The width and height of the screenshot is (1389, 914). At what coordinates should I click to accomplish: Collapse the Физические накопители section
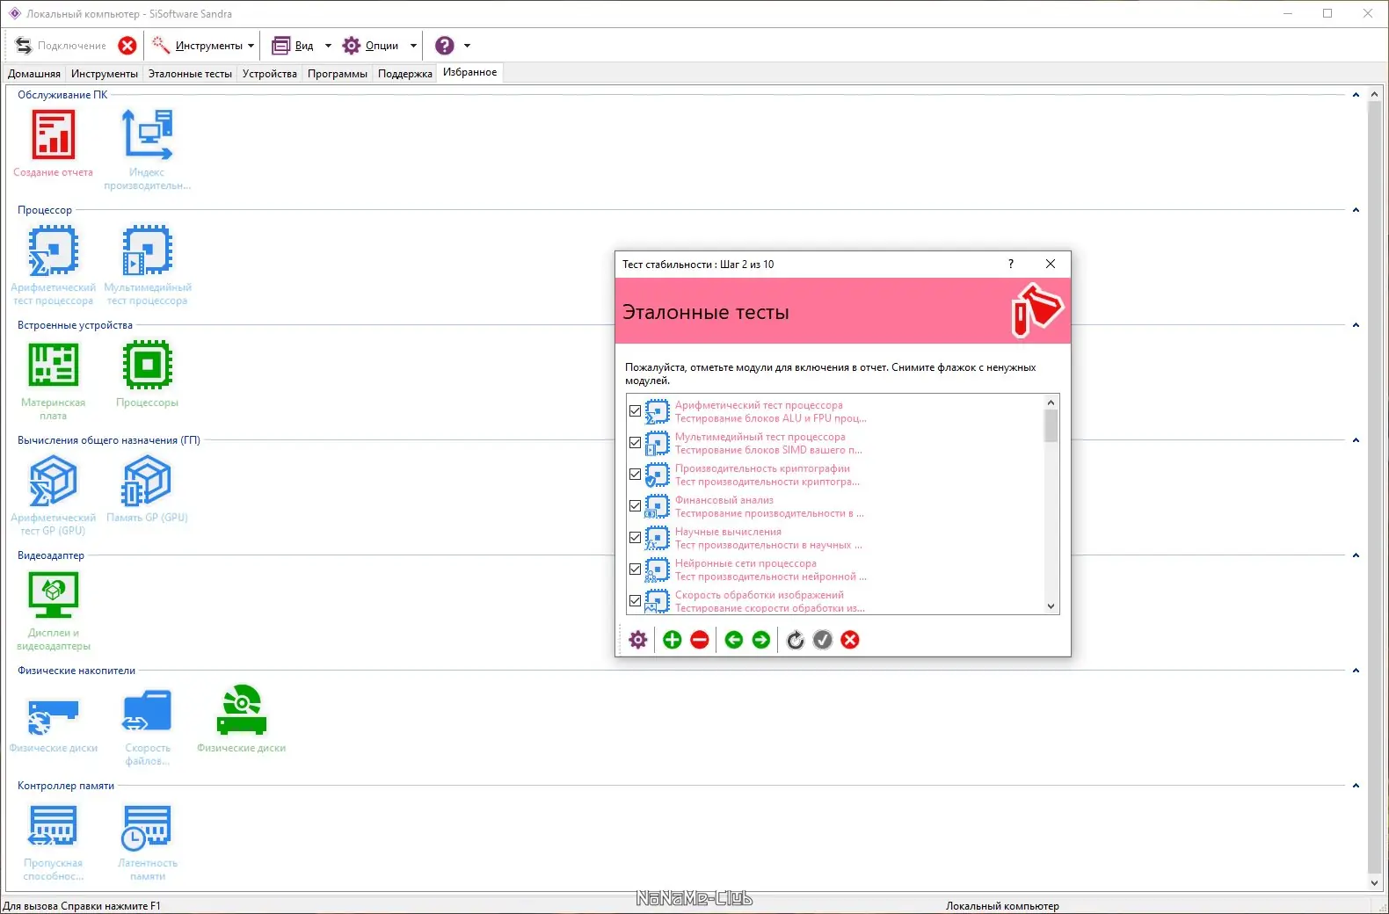(x=1356, y=671)
